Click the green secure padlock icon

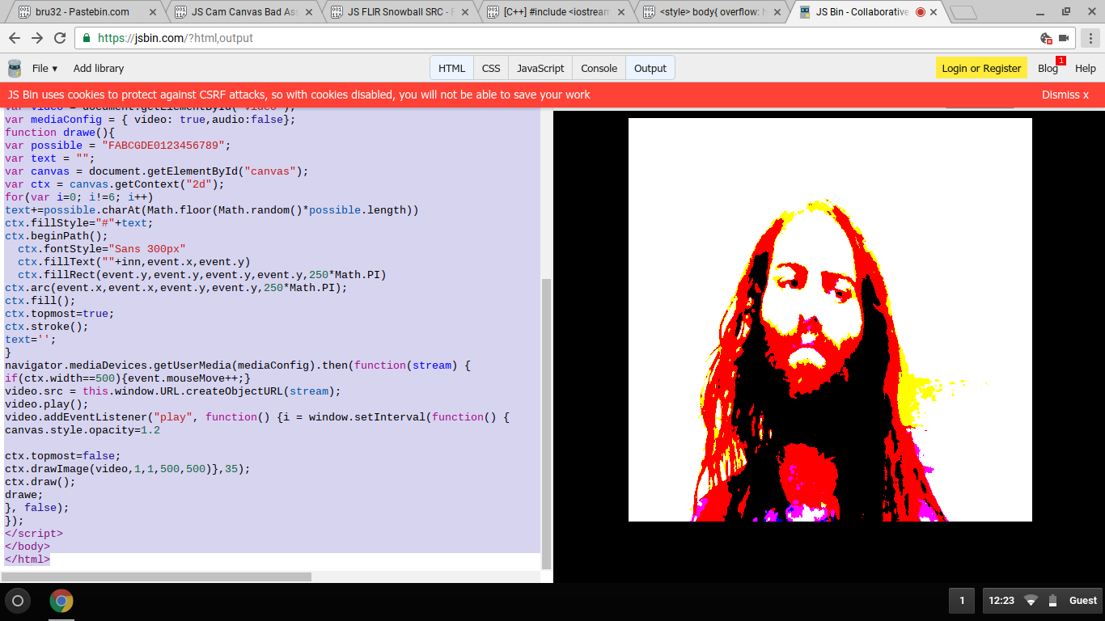[87, 38]
